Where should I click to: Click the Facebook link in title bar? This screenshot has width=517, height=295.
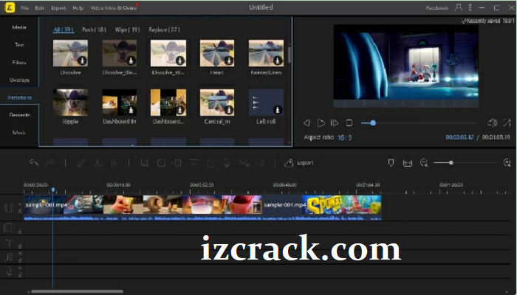437,7
